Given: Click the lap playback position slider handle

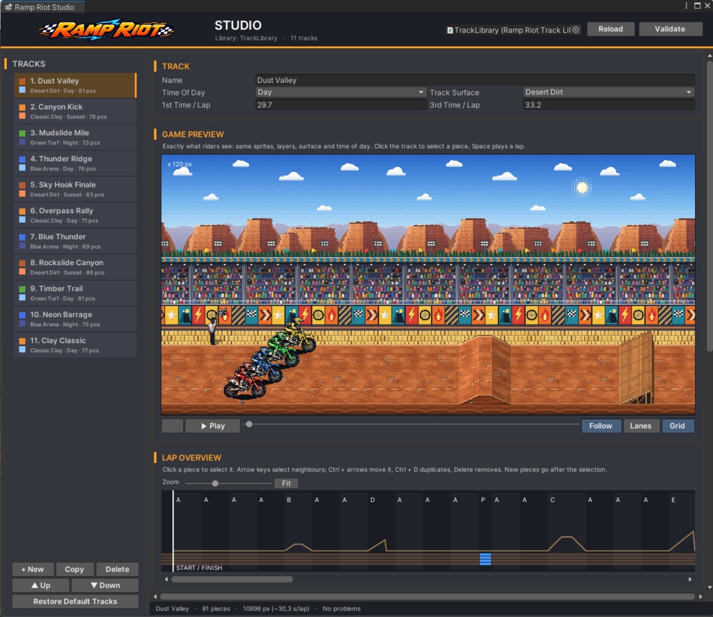Looking at the screenshot, I should (x=249, y=424).
